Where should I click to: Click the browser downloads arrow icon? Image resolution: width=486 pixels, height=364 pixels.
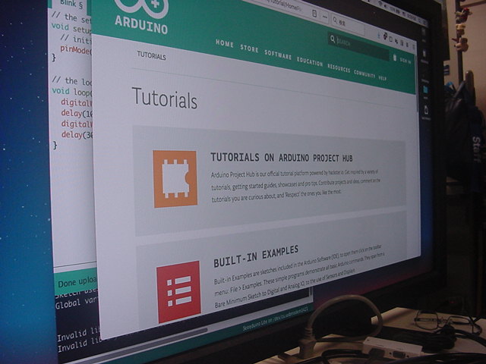click(x=378, y=36)
